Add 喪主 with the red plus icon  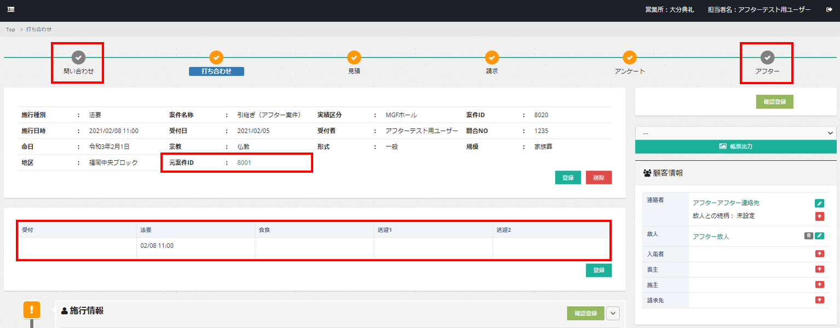[819, 269]
